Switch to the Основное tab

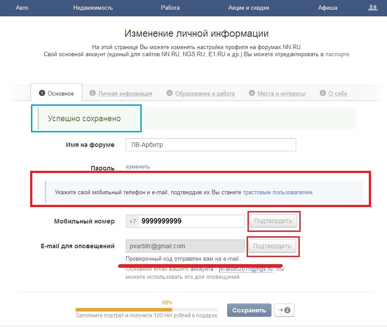[x=56, y=93]
